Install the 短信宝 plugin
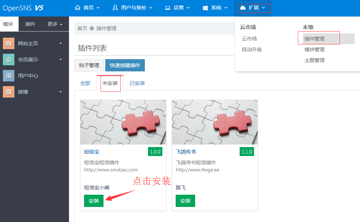This screenshot has height=222, width=360. click(x=94, y=201)
